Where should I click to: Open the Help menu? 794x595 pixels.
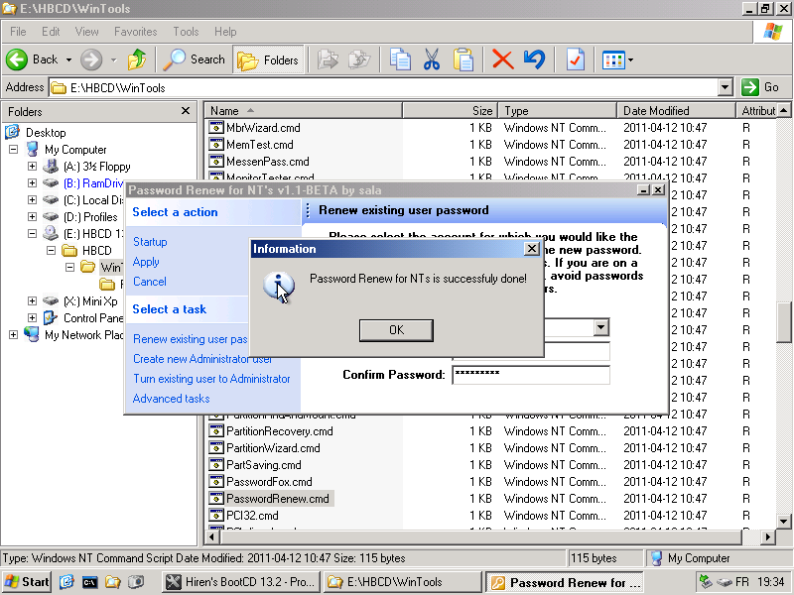click(x=225, y=32)
